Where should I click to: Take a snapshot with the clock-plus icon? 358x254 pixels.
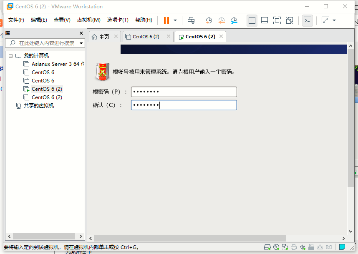(209, 20)
